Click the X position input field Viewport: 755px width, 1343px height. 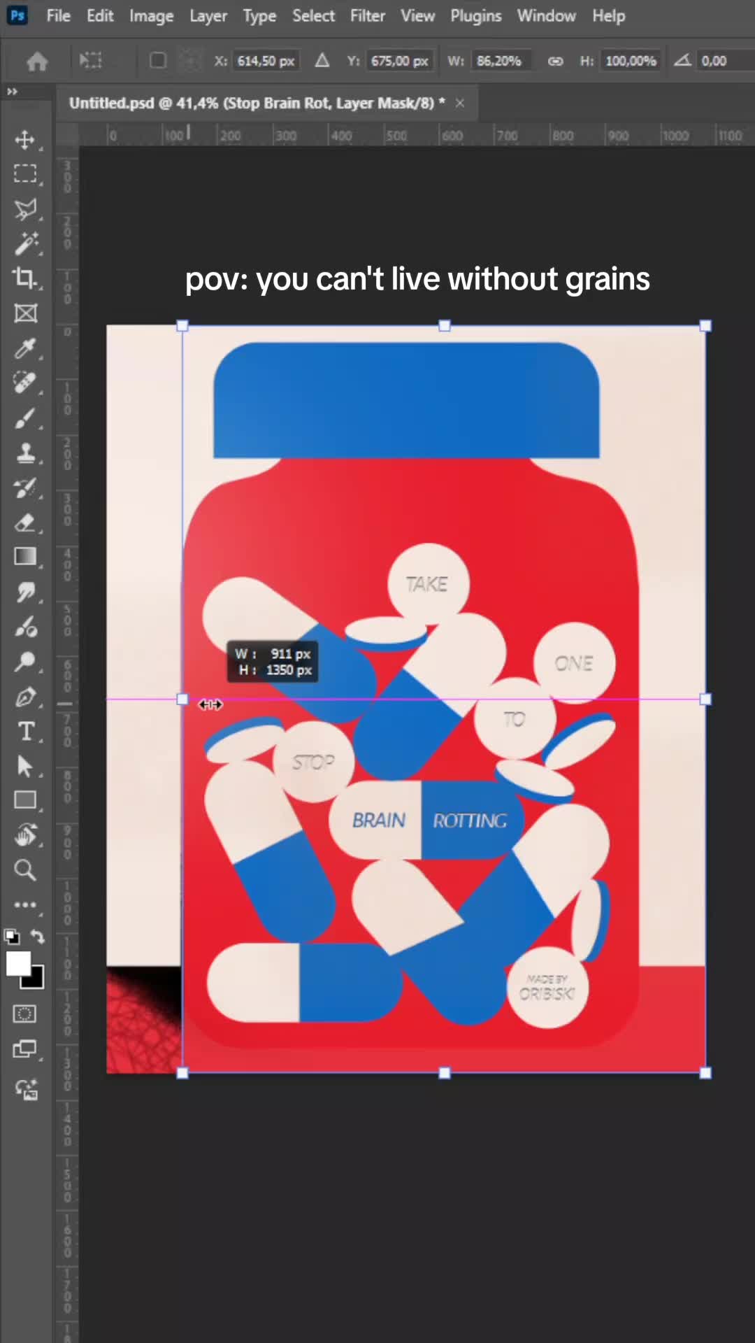[x=266, y=61]
